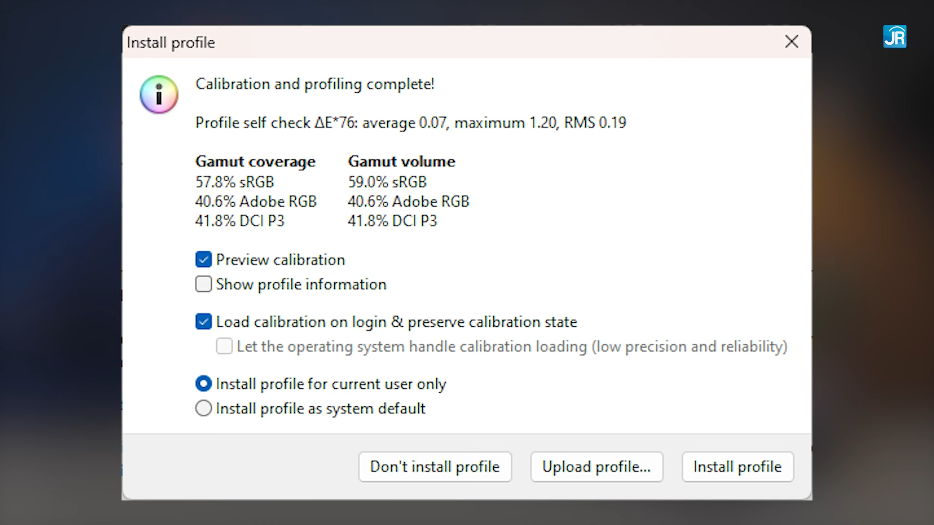The image size is (934, 525).
Task: Click the 41.8% DCI P3 coverage value
Action: click(x=239, y=221)
